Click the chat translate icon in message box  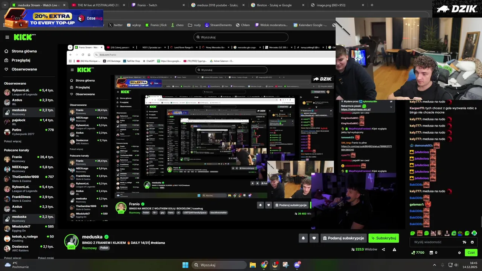tap(464, 242)
